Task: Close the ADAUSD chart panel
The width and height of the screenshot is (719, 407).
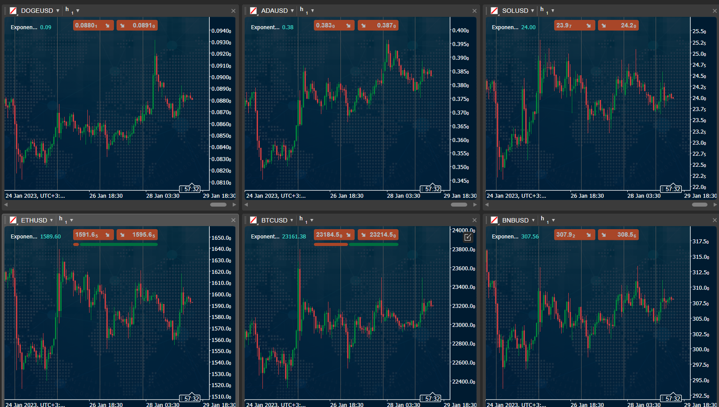Action: (474, 11)
